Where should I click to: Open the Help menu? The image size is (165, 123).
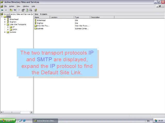[33, 6]
